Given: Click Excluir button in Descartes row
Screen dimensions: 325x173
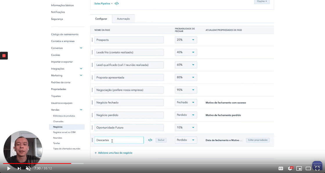Looking at the screenshot, I should 161,140.
